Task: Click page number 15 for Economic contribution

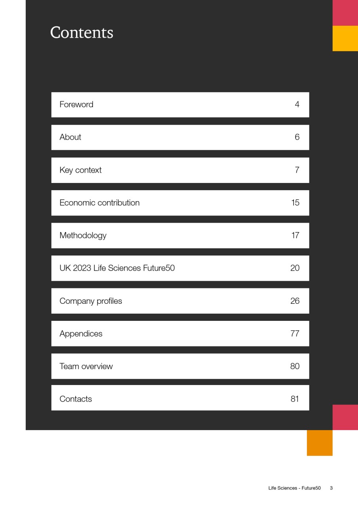Action: pos(295,203)
